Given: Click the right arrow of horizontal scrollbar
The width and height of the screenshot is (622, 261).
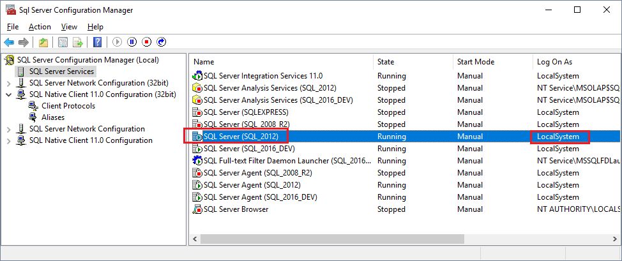Looking at the screenshot, I should coord(616,239).
